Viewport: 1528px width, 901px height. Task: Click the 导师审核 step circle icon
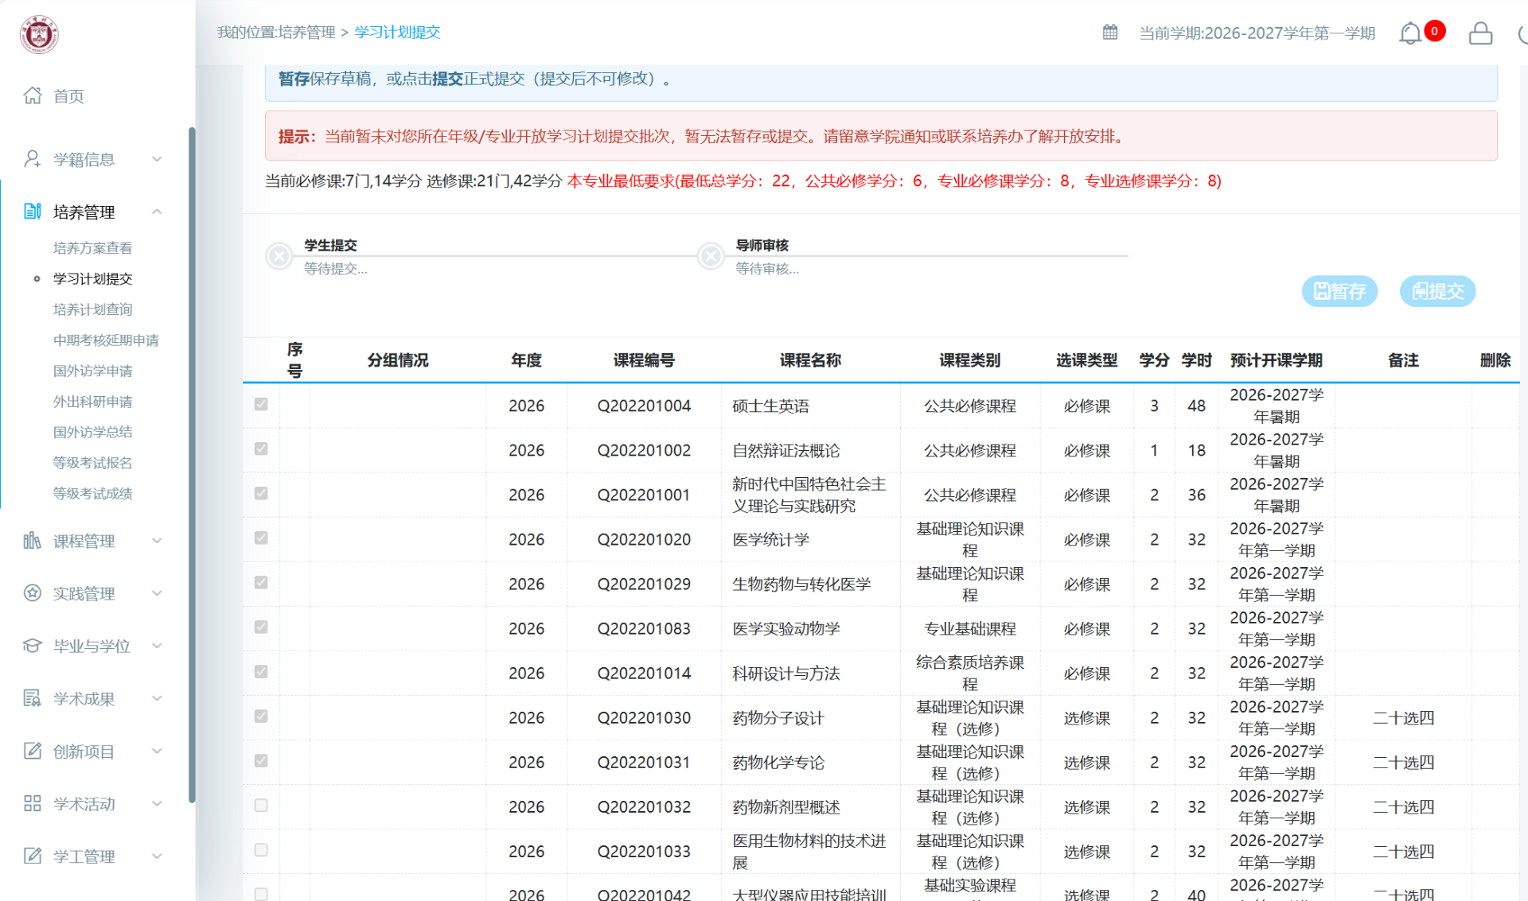711,256
